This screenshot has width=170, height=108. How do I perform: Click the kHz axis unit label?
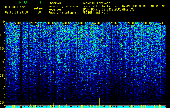(x=2, y=22)
